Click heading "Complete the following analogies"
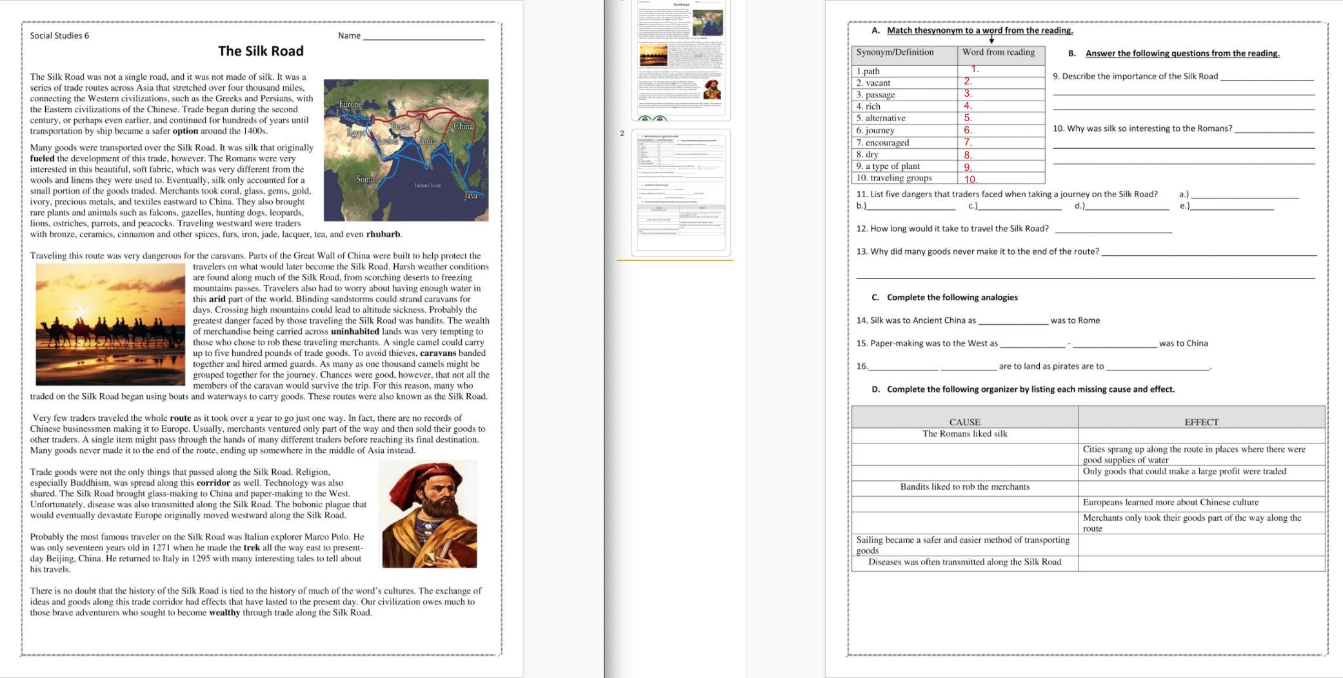Viewport: 1343px width, 678px height. pyautogui.click(x=952, y=298)
